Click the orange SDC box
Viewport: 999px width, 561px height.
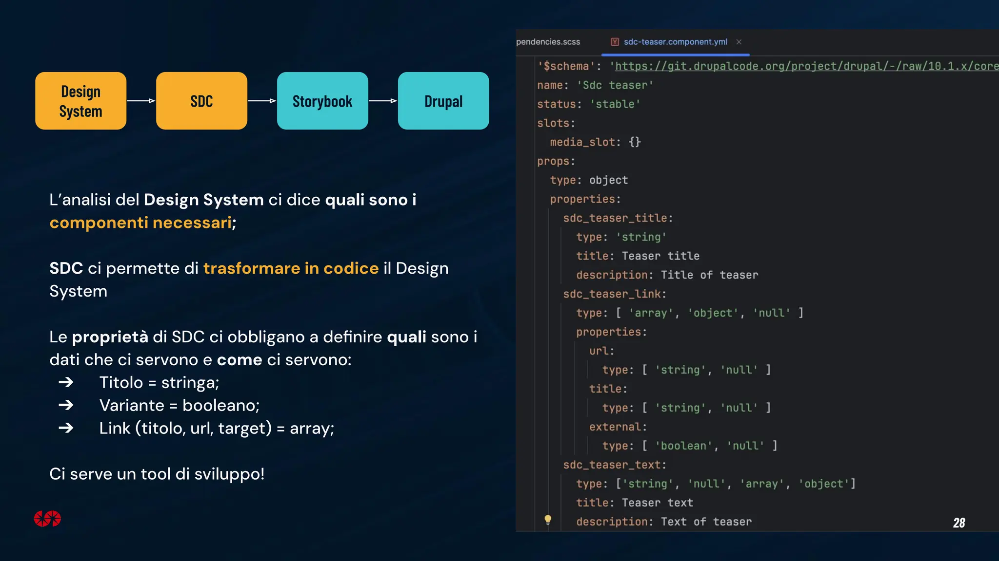tap(201, 101)
